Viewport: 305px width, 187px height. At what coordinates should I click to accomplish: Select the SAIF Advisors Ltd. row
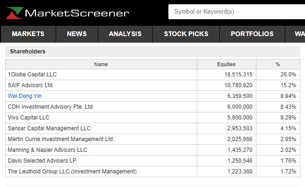[152, 85]
